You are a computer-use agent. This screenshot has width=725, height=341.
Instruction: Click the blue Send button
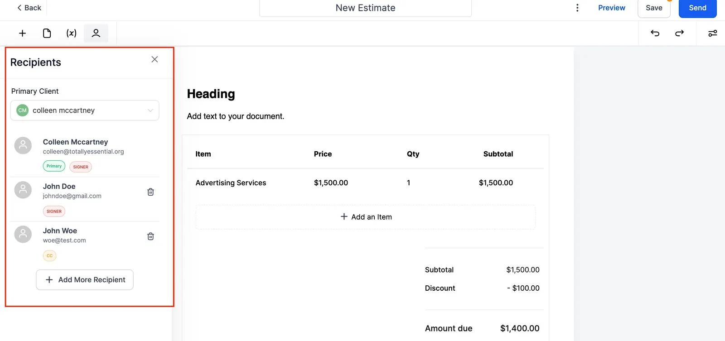697,8
